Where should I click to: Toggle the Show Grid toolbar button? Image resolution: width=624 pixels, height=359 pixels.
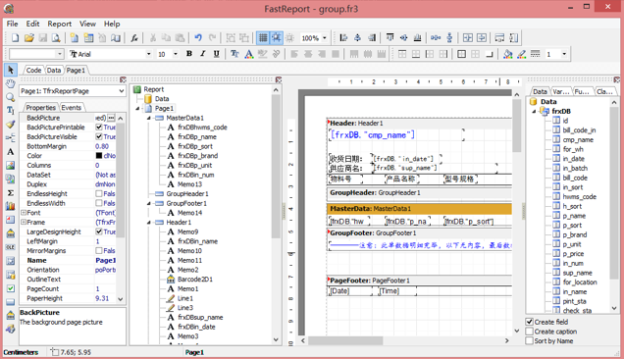point(263,38)
